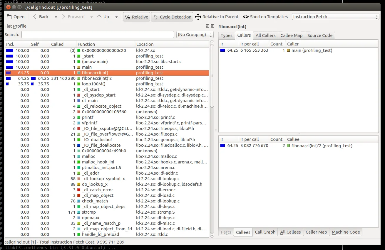This screenshot has width=385, height=250.
Task: Toggle Cycle Detection off
Action: pyautogui.click(x=172, y=17)
